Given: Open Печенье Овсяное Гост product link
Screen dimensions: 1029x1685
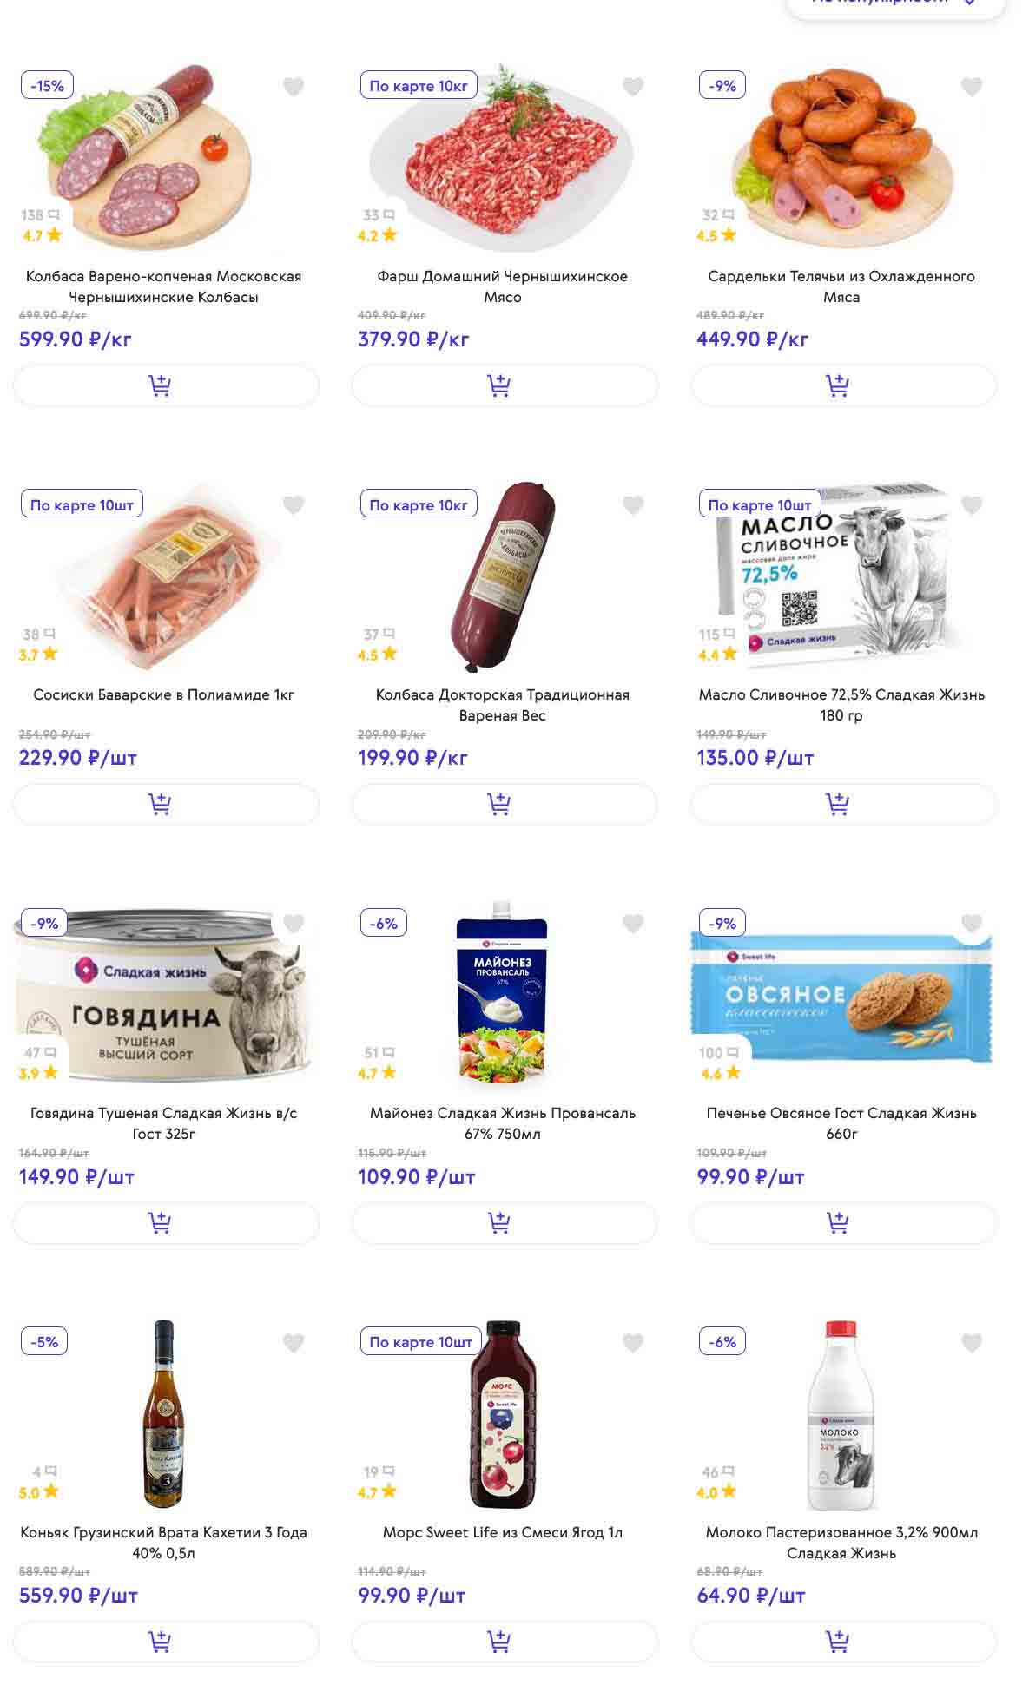Looking at the screenshot, I should coord(841,1123).
